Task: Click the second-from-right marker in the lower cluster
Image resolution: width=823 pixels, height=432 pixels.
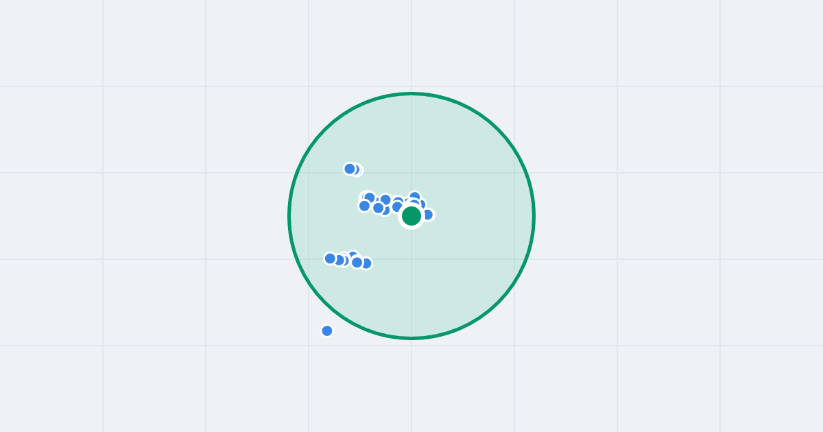Action: pyautogui.click(x=357, y=262)
